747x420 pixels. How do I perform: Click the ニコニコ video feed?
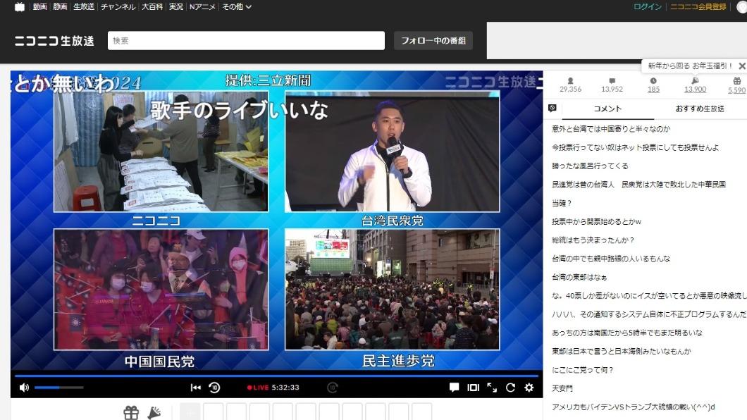[x=161, y=152]
